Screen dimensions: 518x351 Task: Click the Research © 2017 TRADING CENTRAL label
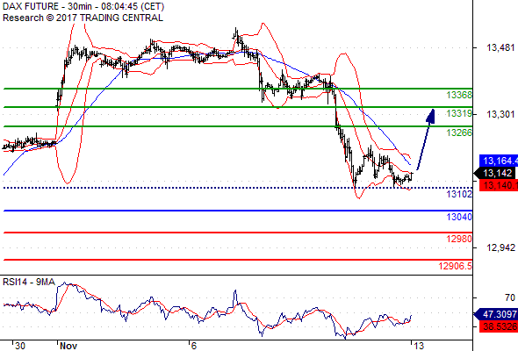point(83,18)
